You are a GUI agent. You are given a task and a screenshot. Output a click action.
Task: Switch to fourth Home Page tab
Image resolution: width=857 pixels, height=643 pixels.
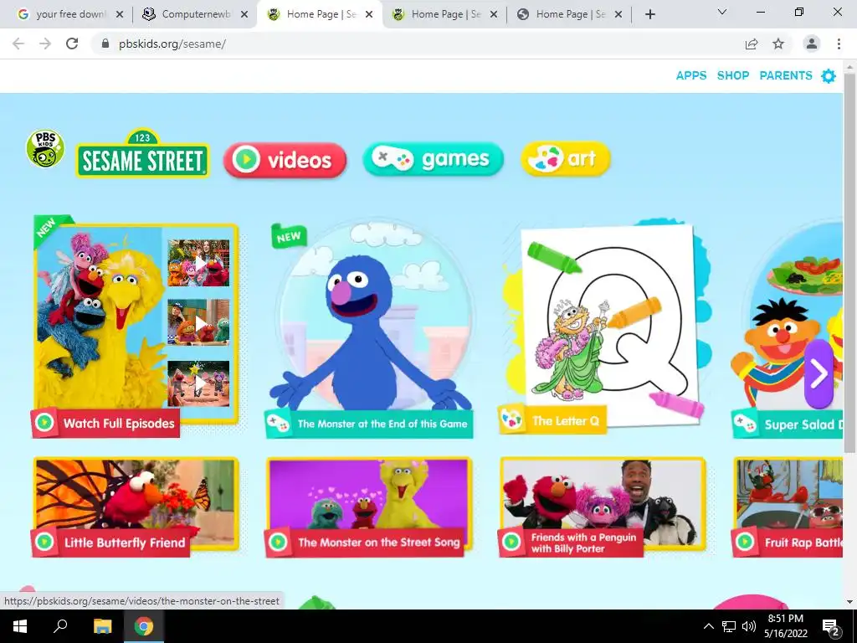tap(444, 14)
